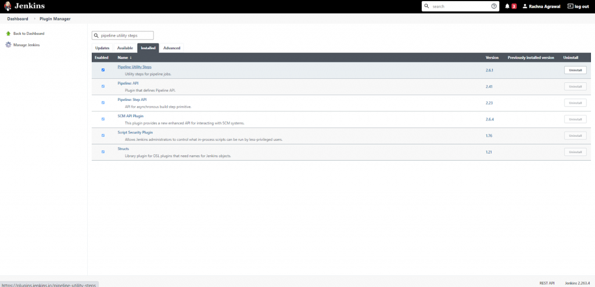Image resolution: width=595 pixels, height=287 pixels.
Task: Click the green Back to Dashboard arrow icon
Action: (8, 34)
